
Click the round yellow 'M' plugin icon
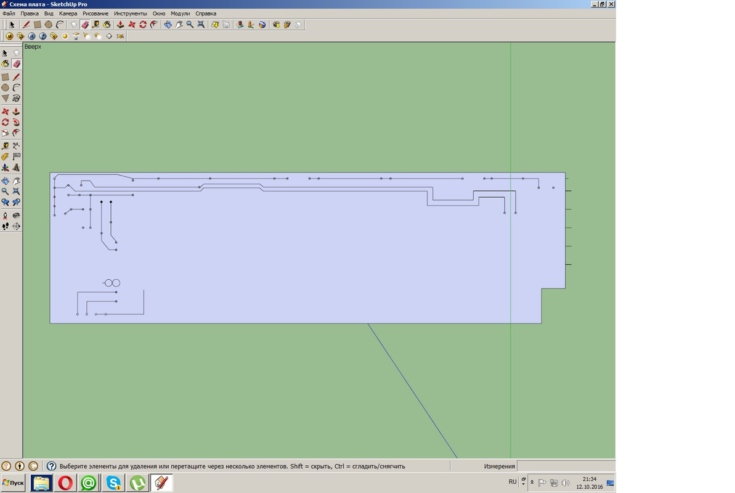click(9, 36)
